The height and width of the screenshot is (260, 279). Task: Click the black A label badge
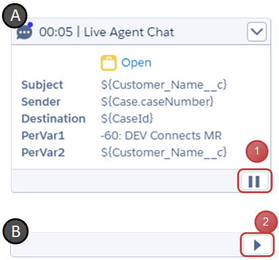pyautogui.click(x=15, y=16)
